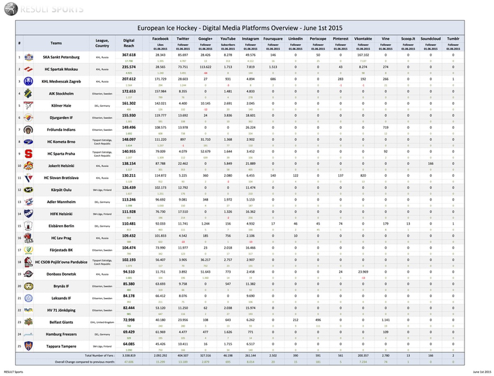The height and width of the screenshot is (376, 494).
Task: Click the 'Periscope' column header
Action: [318, 39]
